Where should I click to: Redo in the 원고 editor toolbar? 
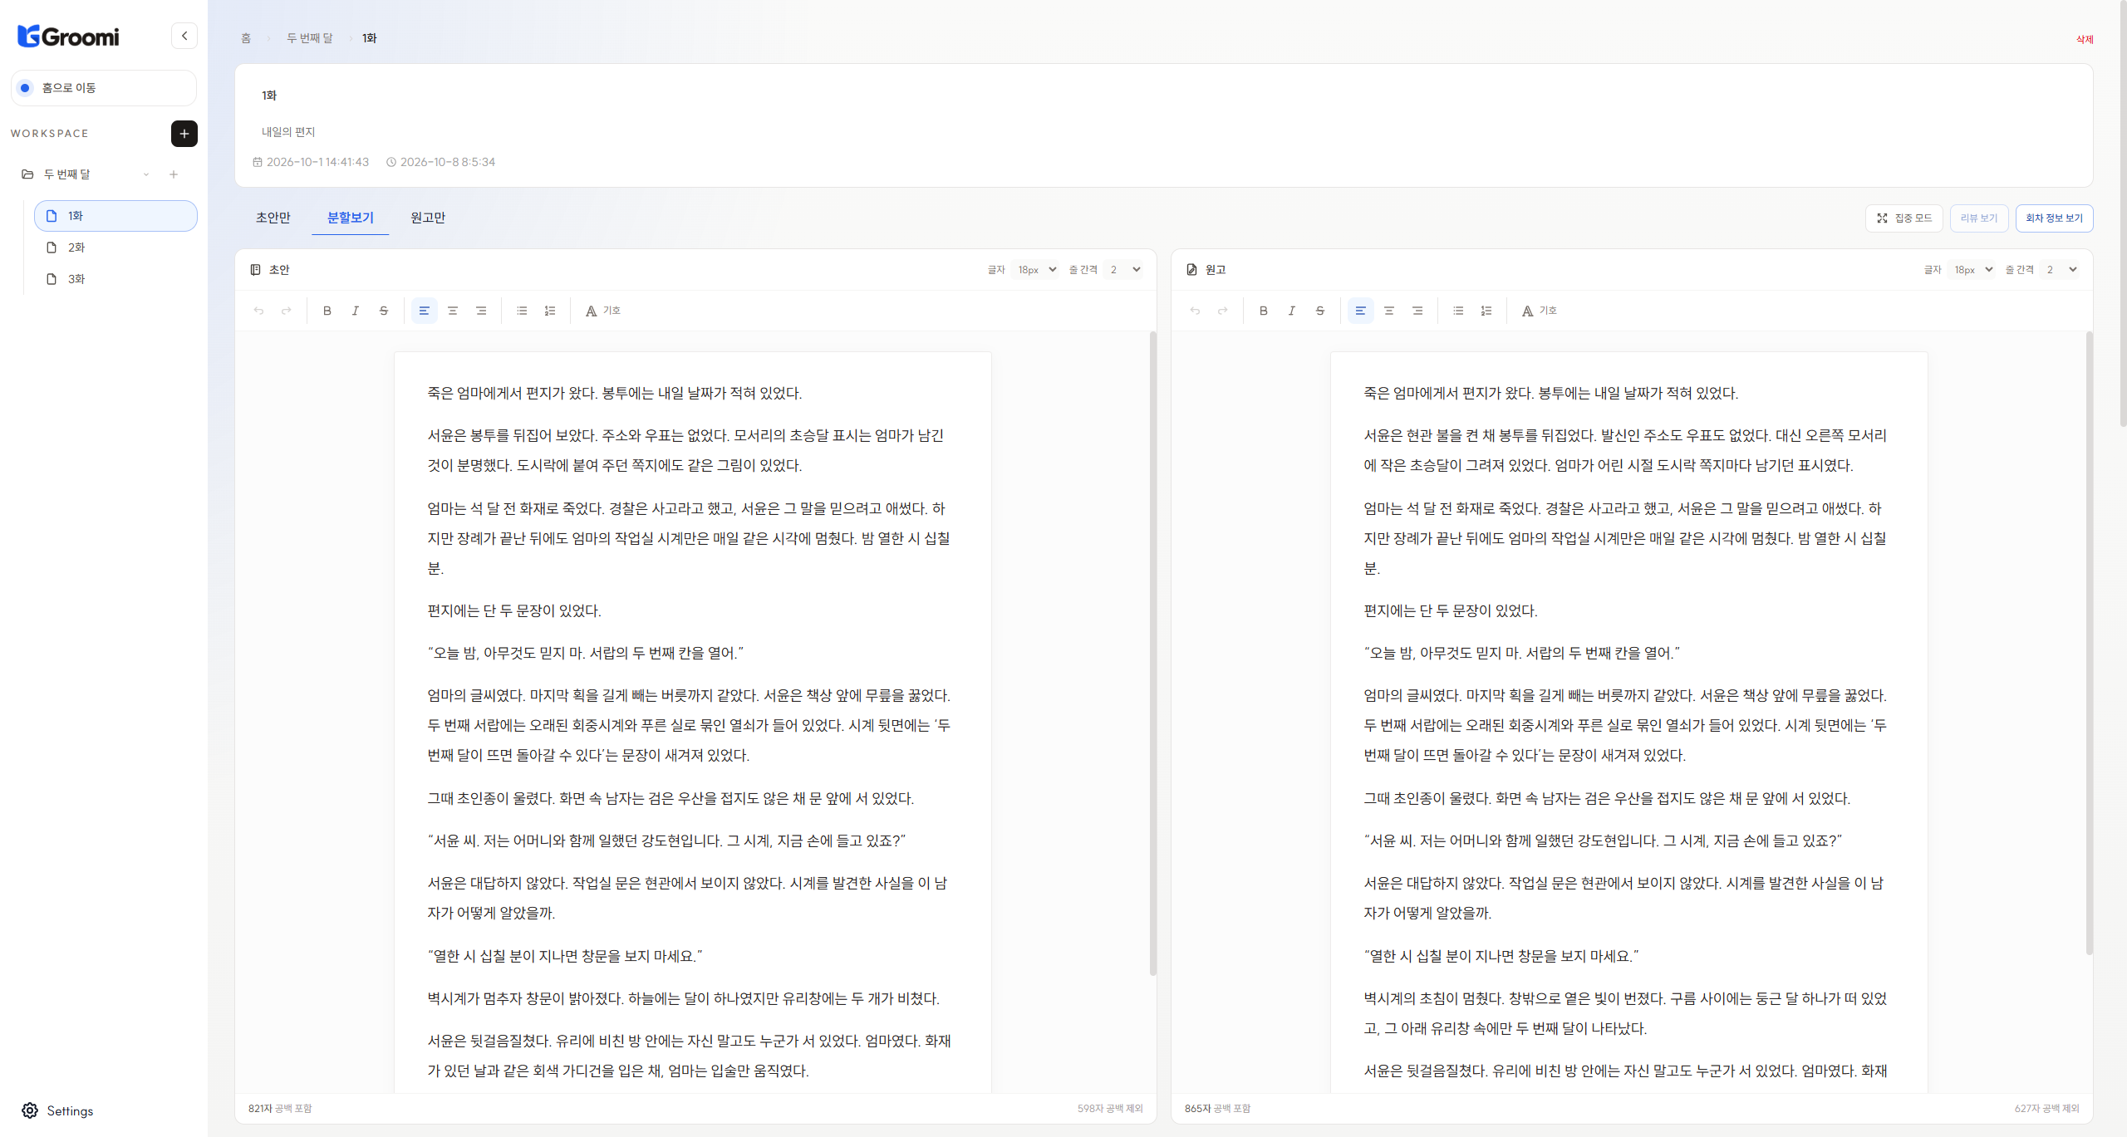pos(1223,311)
